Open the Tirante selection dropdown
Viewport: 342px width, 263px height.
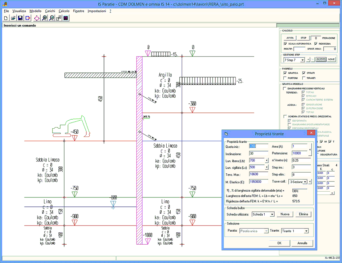coord(306,231)
